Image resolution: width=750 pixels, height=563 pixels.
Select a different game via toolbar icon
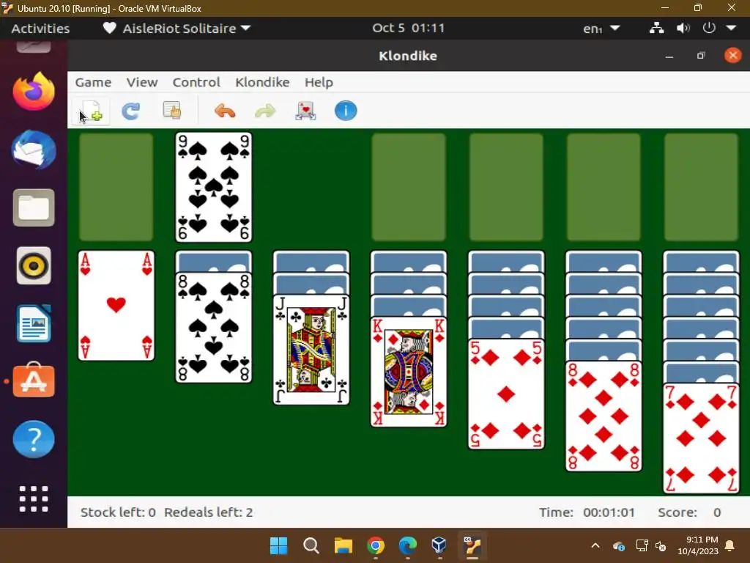(x=171, y=111)
